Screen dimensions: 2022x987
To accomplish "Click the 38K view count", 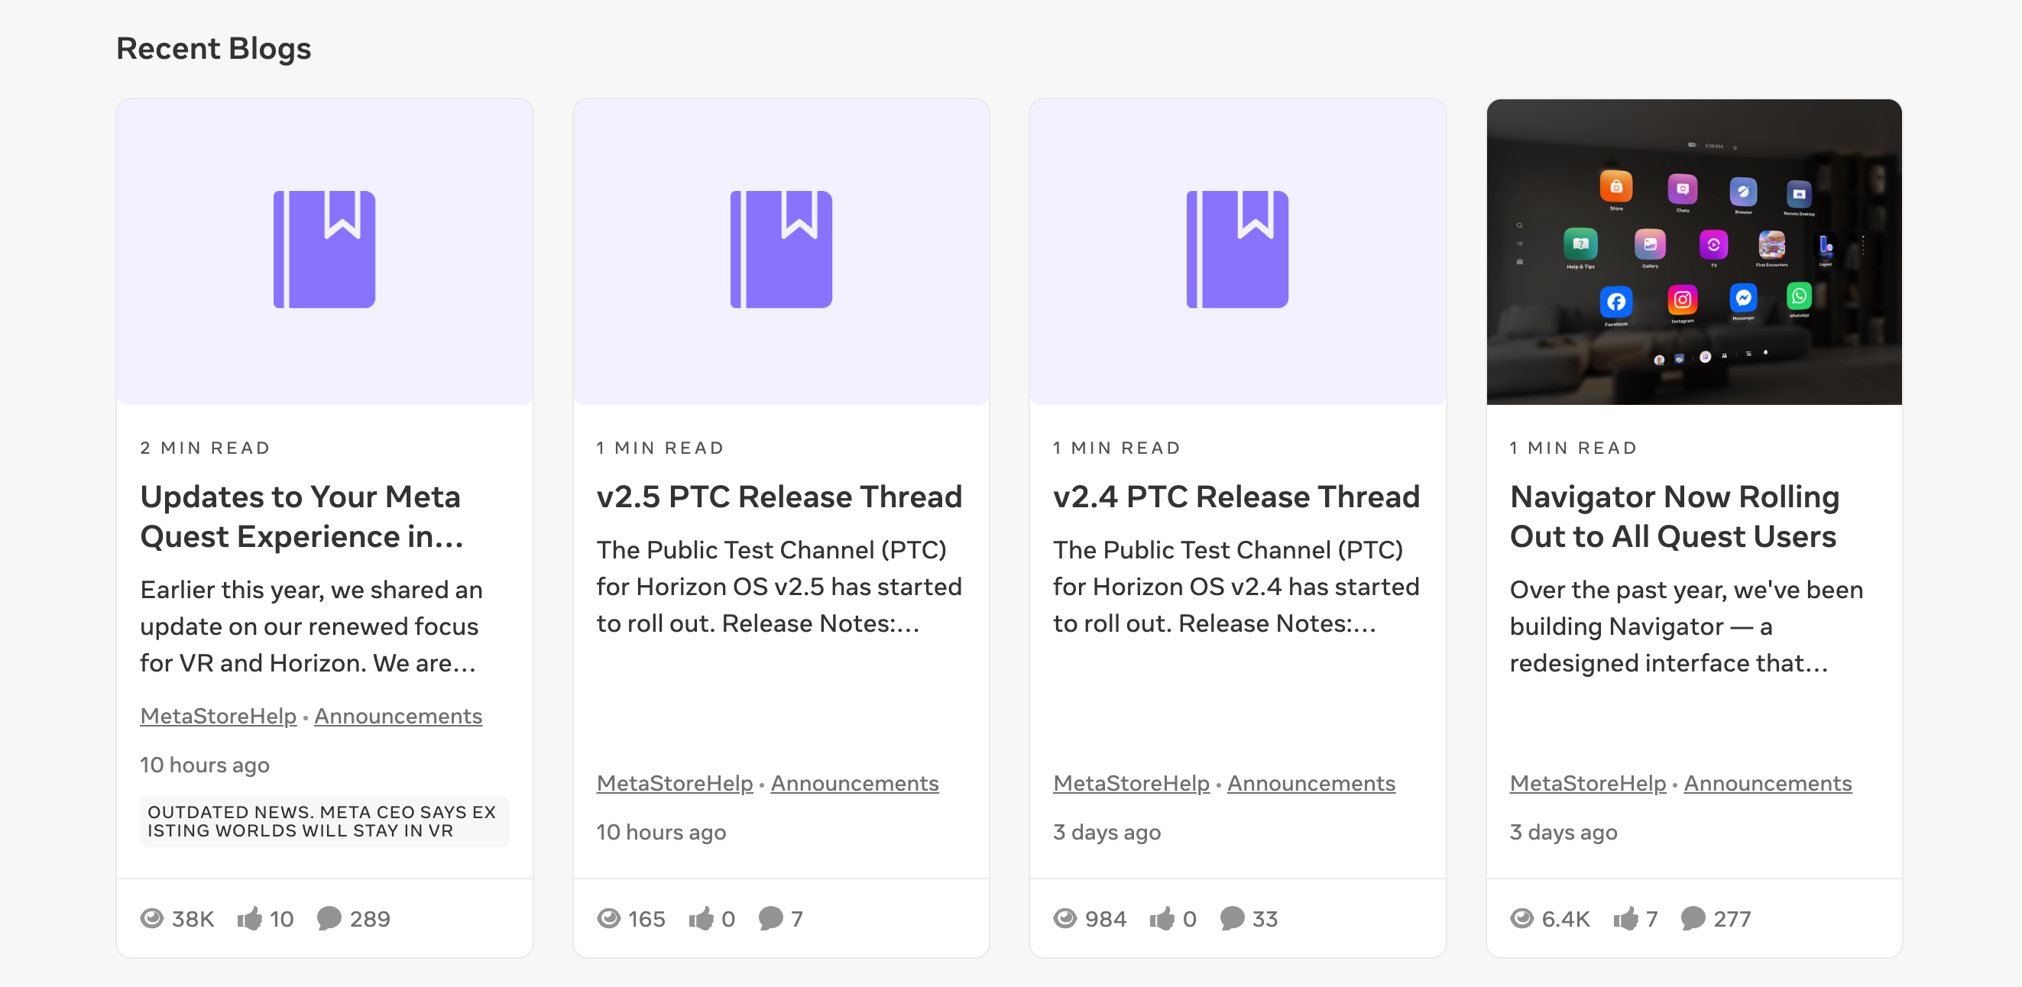I will tap(193, 918).
